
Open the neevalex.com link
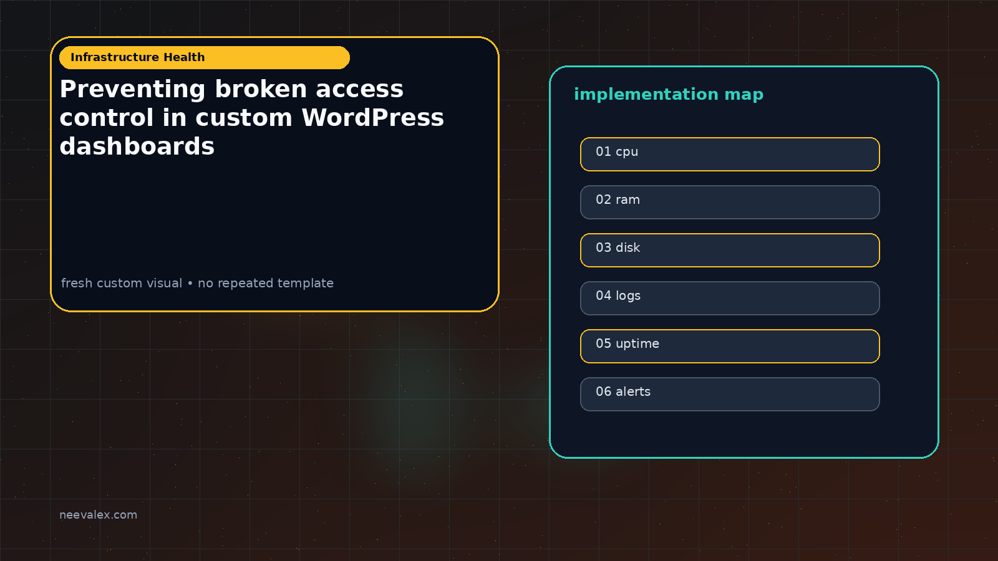(98, 515)
